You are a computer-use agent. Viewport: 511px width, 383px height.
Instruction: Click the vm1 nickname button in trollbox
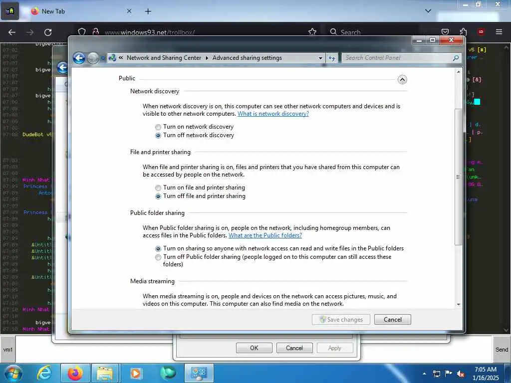(8, 350)
